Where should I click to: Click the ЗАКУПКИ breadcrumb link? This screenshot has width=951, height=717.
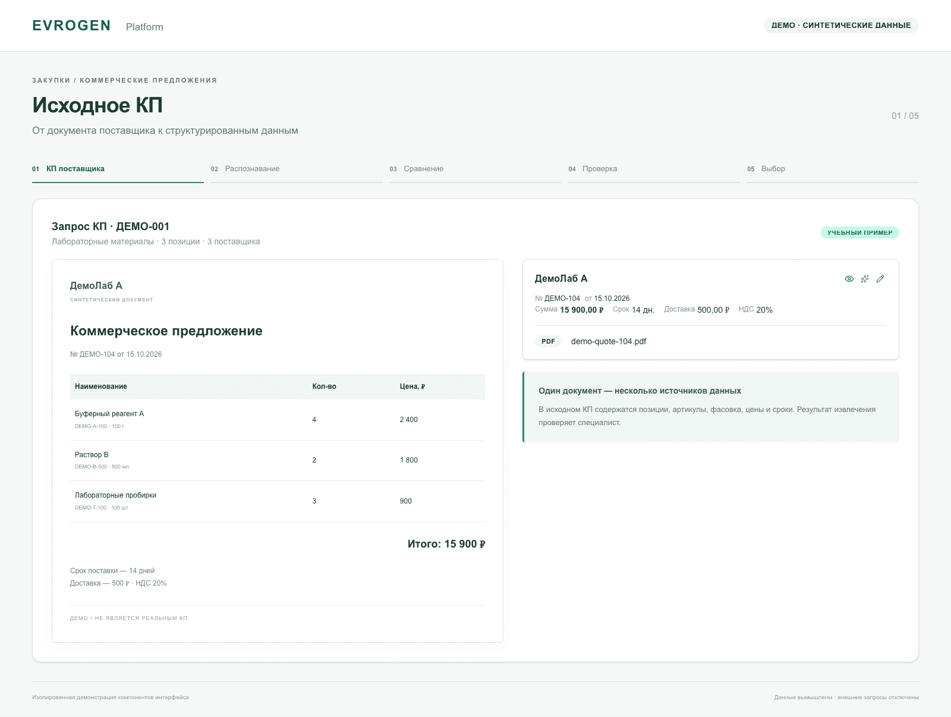pos(51,80)
